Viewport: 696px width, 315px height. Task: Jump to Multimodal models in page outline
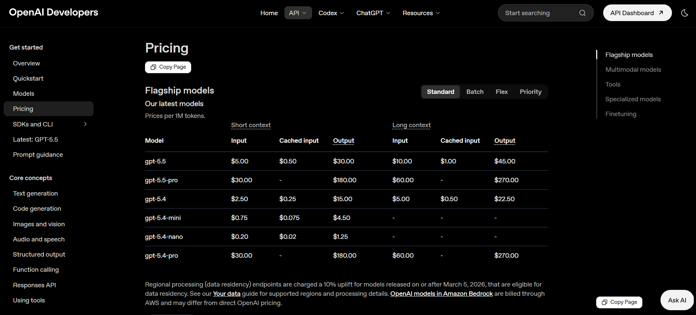[633, 70]
